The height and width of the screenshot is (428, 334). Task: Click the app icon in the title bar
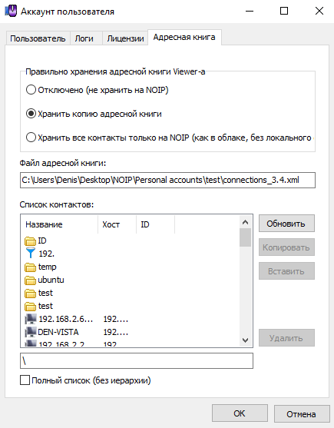pos(11,12)
